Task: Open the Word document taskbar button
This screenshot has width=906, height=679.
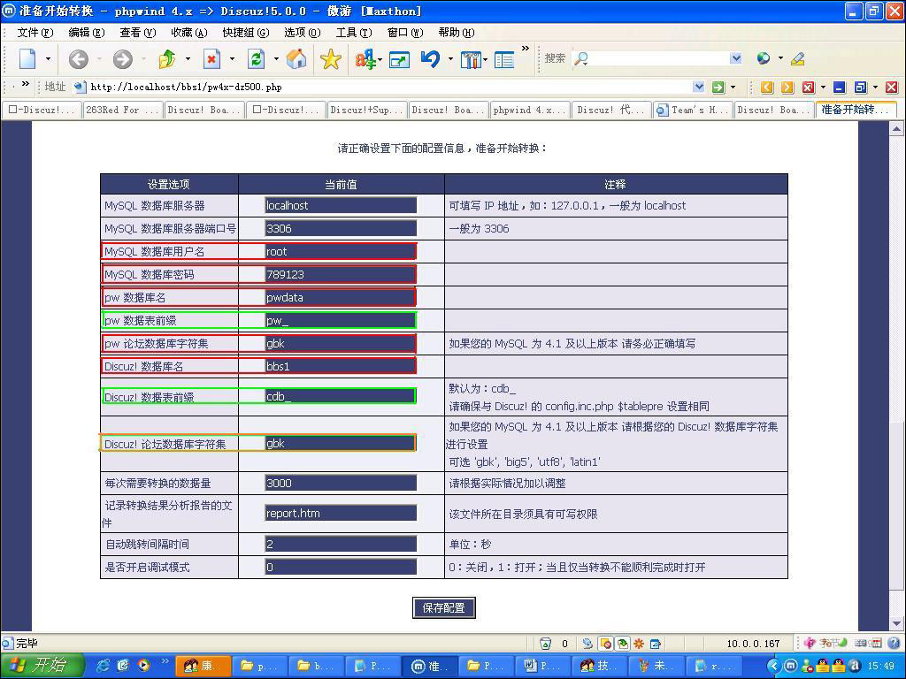Action: 541,666
